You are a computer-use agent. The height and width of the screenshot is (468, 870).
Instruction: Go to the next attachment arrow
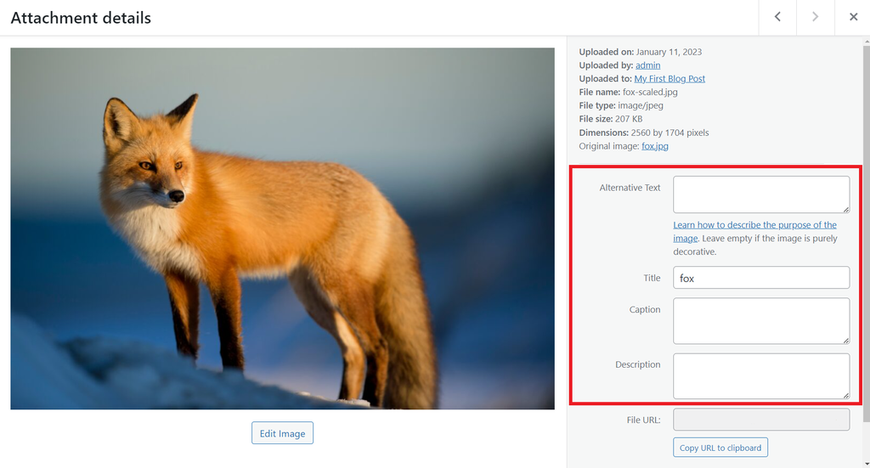pyautogui.click(x=815, y=17)
